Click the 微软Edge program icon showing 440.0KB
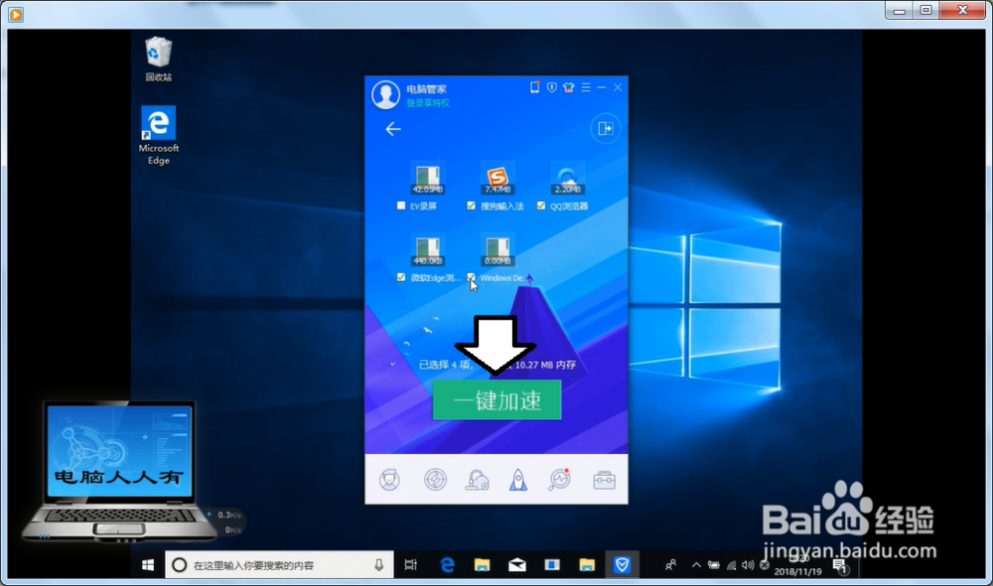 point(427,250)
